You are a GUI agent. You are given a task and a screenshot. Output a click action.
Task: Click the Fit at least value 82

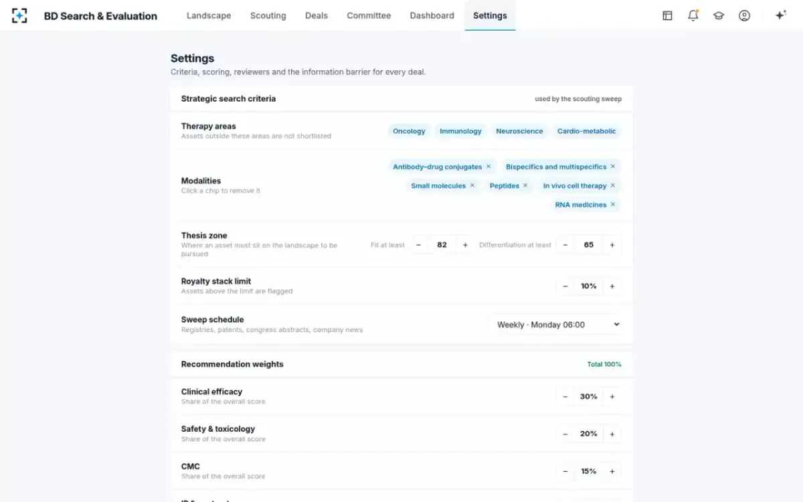(442, 245)
